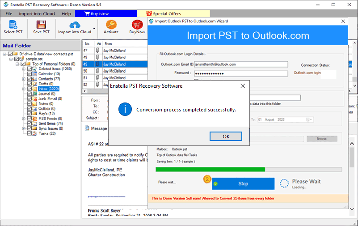Open the Import into Cloud menu

(37, 14)
